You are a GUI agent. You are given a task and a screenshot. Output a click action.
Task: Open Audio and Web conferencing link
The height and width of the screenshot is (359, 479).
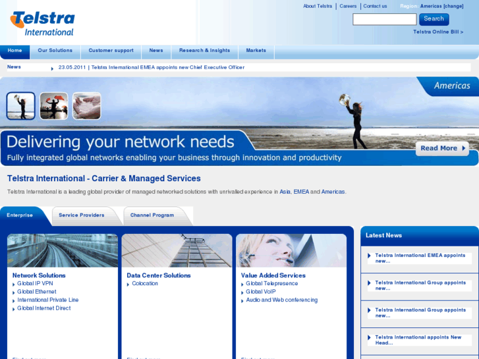click(x=281, y=300)
